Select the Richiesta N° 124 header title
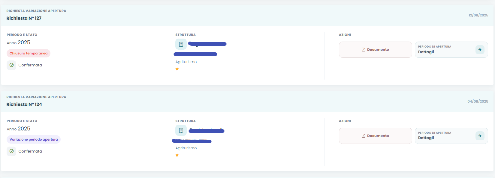 [24, 104]
